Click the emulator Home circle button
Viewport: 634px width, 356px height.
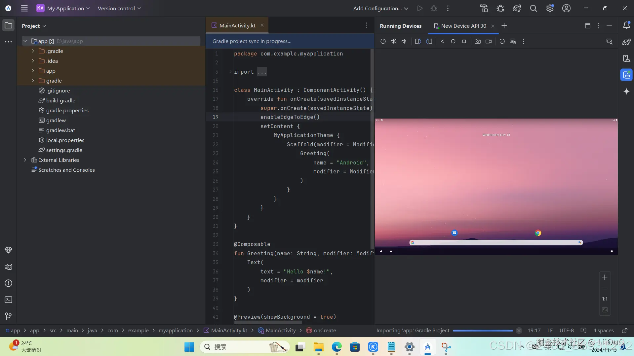[453, 41]
